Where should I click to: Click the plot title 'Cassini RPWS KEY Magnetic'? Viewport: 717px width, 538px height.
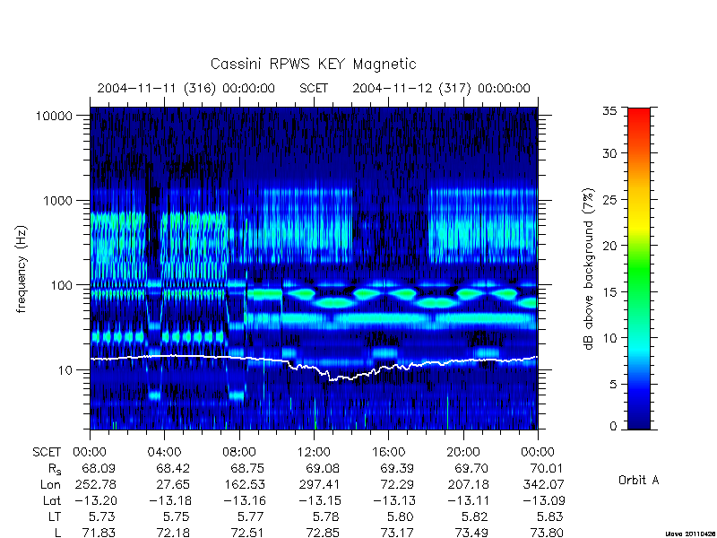[313, 64]
